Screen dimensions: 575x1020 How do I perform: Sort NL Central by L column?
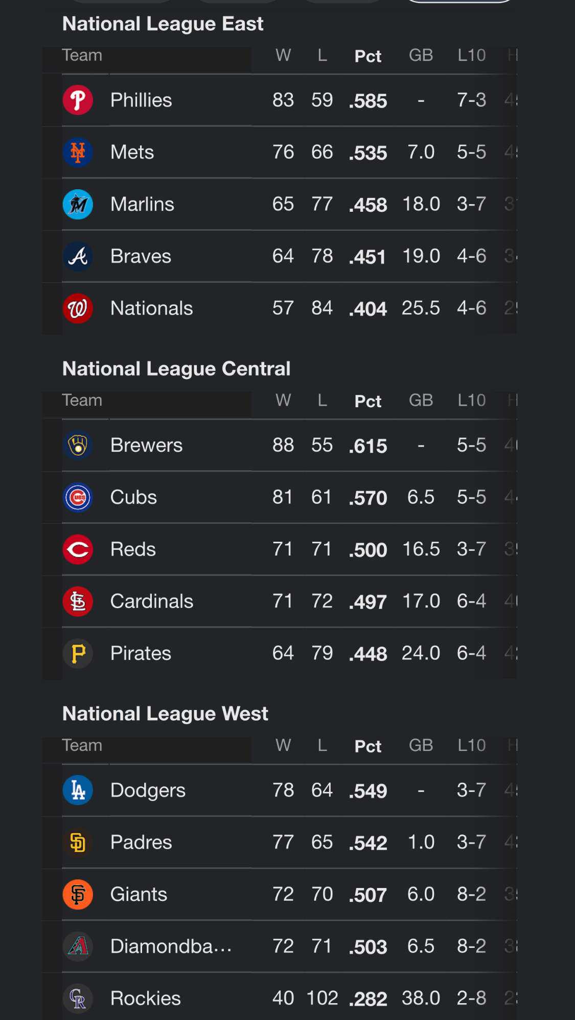click(322, 400)
